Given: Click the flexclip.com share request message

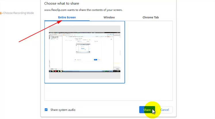Looking at the screenshot, I should (x=83, y=10).
